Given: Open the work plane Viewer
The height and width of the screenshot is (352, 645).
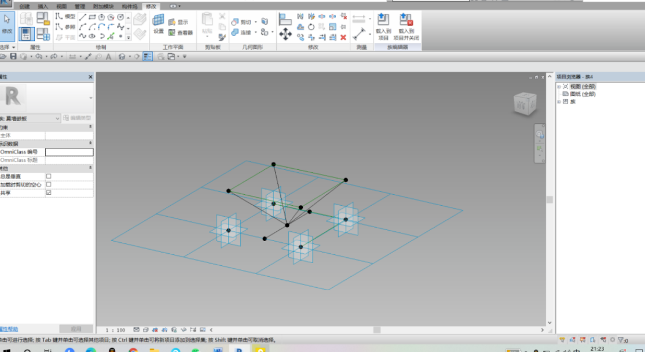Looking at the screenshot, I should 181,32.
